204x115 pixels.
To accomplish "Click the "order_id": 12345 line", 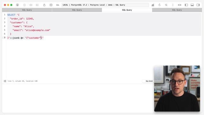I will tap(22, 19).
